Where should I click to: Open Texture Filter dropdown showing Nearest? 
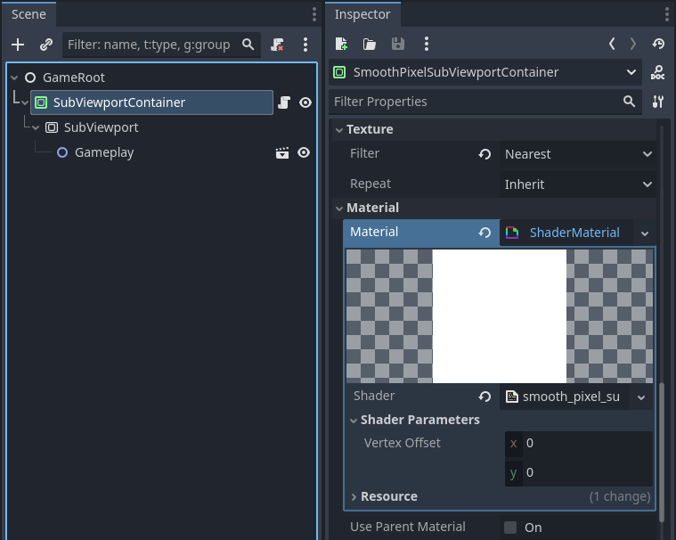[578, 154]
